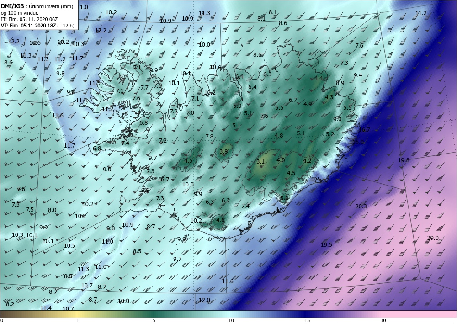Screen dimensions: 457x324
Task: Click the 4.8 map value
Action: pyautogui.click(x=279, y=135)
